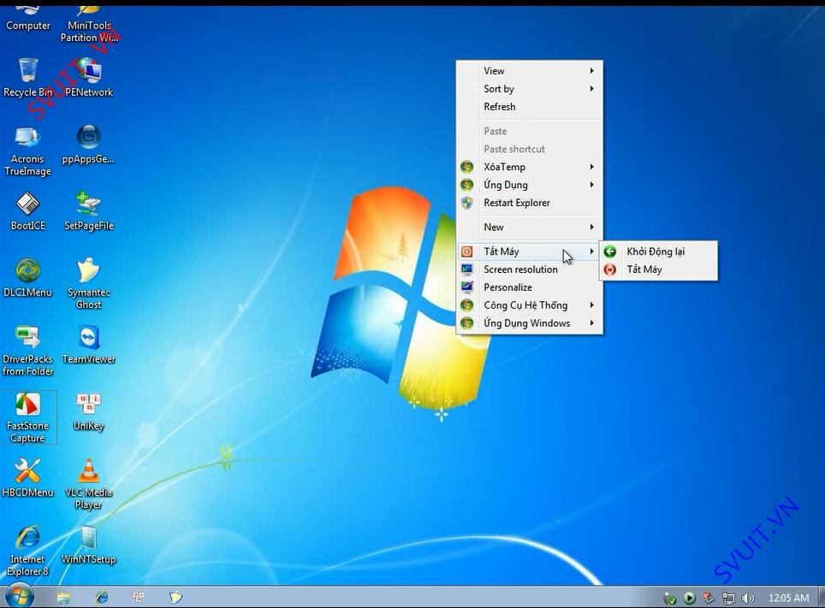The width and height of the screenshot is (825, 608).
Task: Expand the Ứng Dụng submenu
Action: point(529,185)
